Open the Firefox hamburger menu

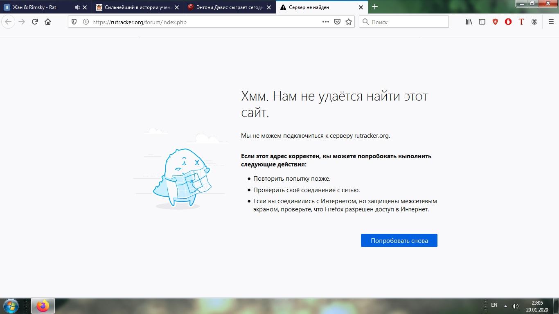coord(551,22)
